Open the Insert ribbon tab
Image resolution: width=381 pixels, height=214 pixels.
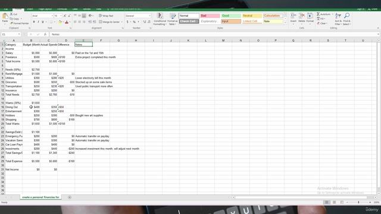coord(30,10)
